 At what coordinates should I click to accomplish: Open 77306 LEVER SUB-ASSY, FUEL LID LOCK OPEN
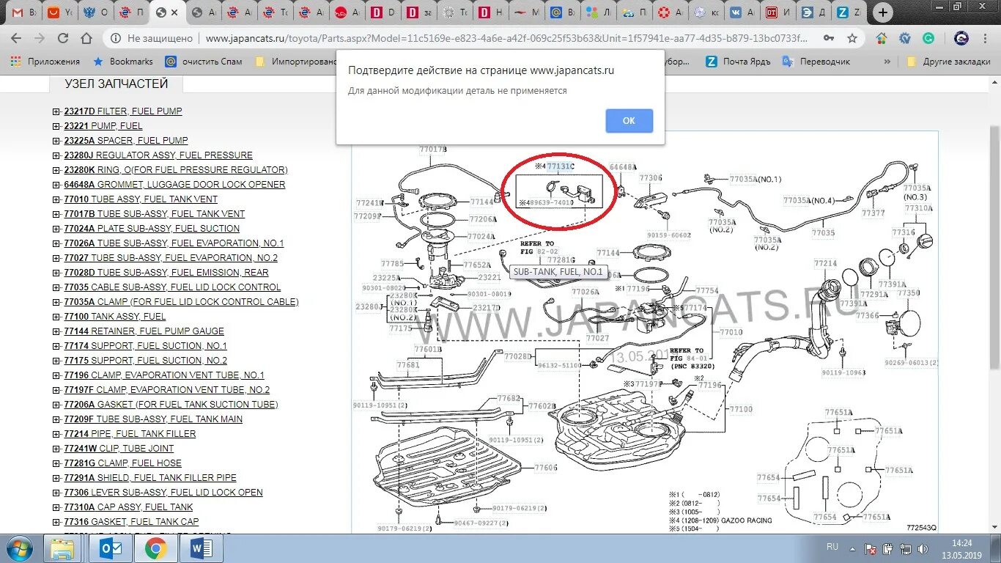[163, 493]
